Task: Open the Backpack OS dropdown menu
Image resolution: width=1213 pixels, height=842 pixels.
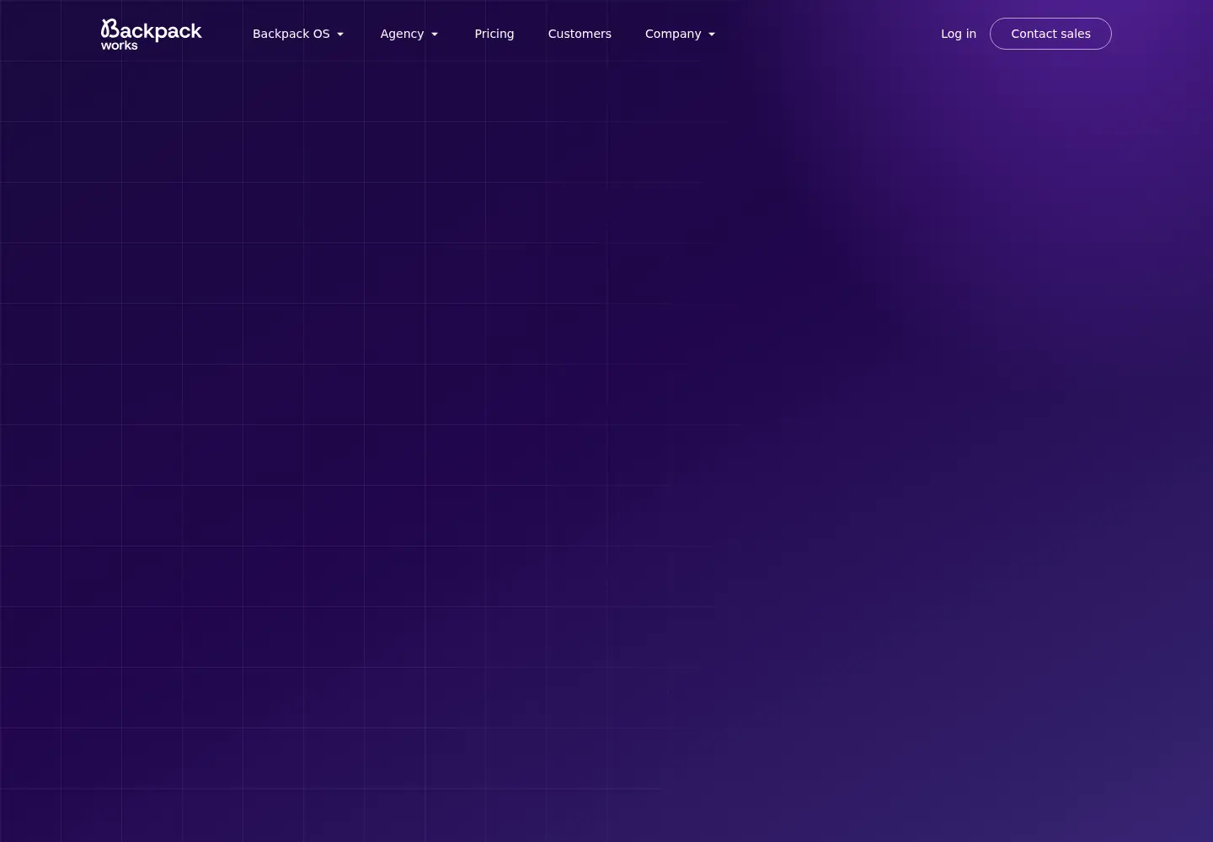Action: pos(298,34)
